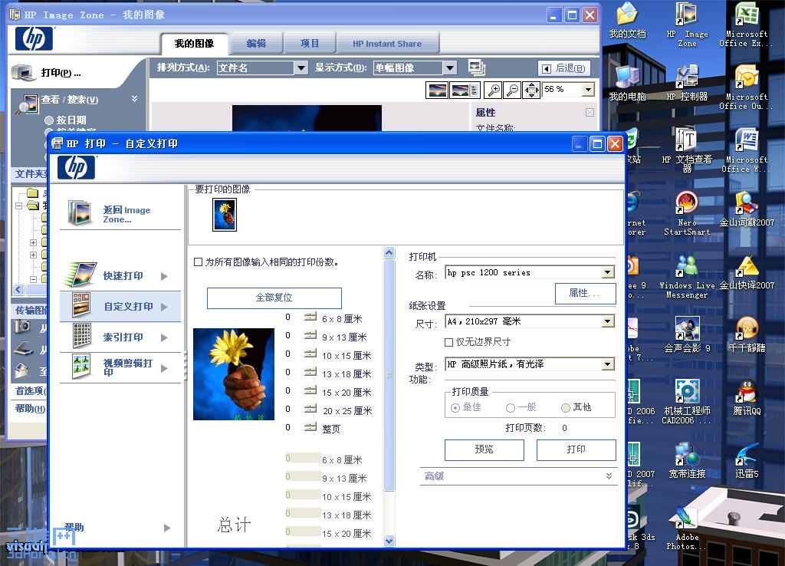The image size is (785, 566).
Task: Launch 会声会影 9 shortcut
Action: [687, 334]
